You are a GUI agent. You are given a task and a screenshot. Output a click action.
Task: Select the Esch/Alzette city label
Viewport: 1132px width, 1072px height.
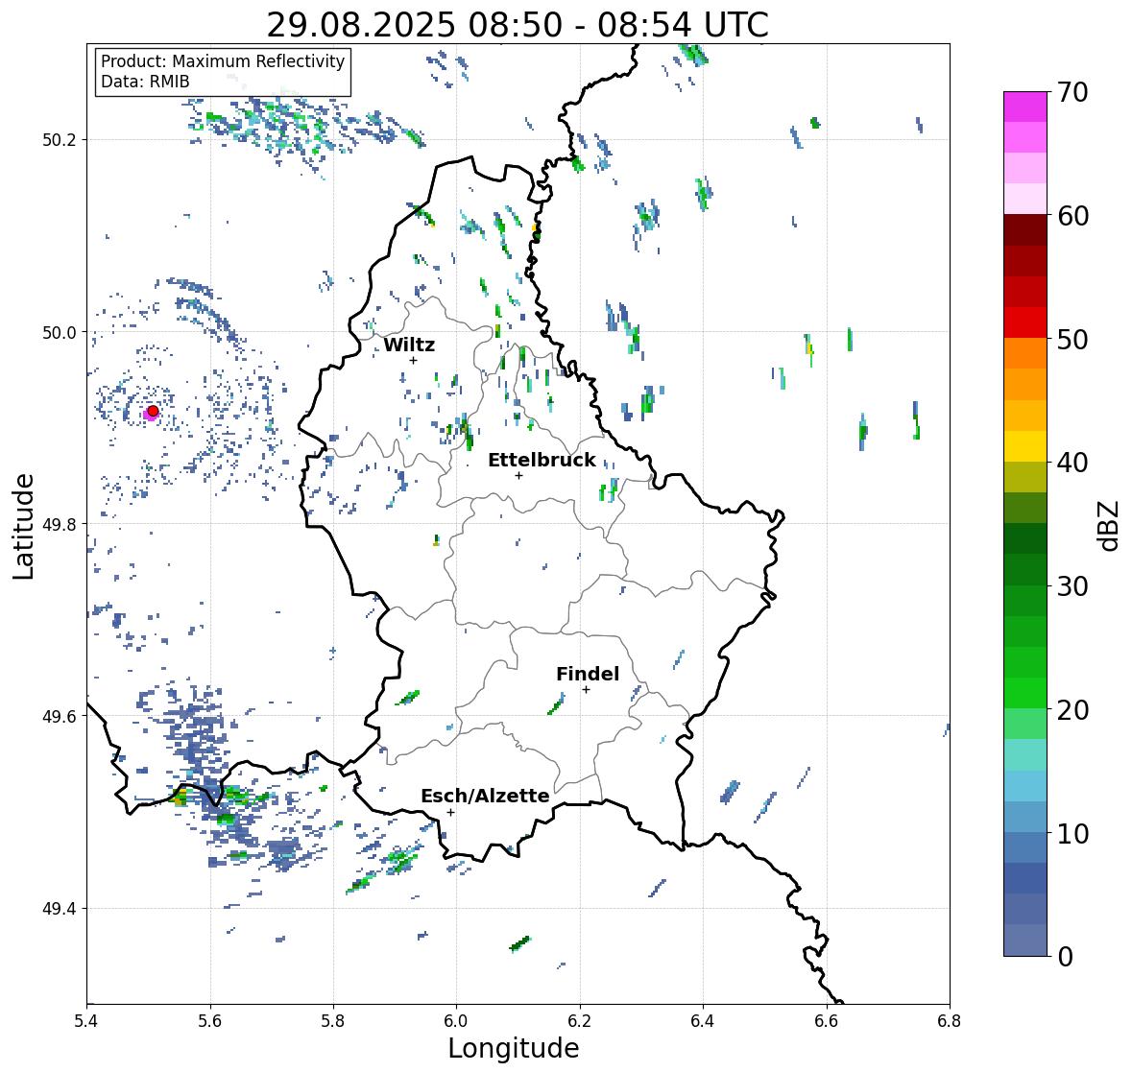tap(485, 796)
